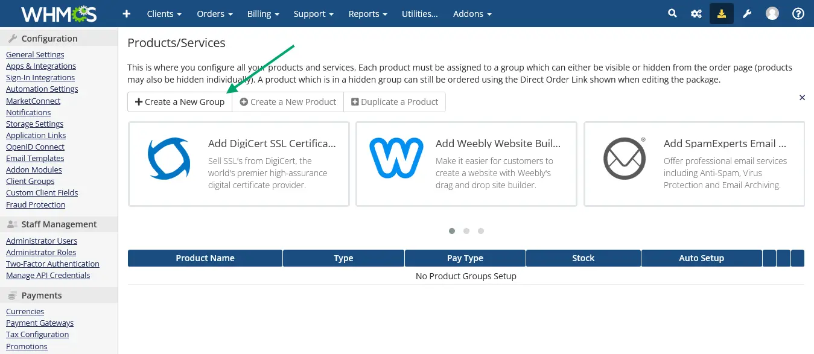Open Fraud Protection link
The height and width of the screenshot is (354, 814).
click(x=36, y=204)
